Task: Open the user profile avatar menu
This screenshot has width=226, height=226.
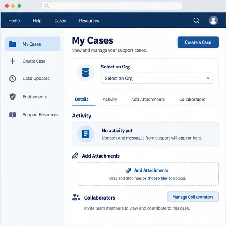Action: pyautogui.click(x=213, y=20)
